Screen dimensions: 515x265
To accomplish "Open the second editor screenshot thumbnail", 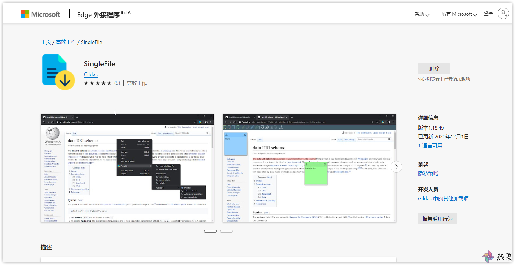I will (309, 168).
